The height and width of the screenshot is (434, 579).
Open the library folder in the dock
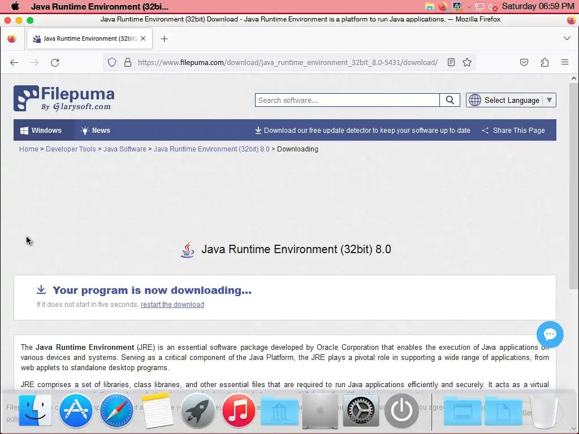(279, 411)
